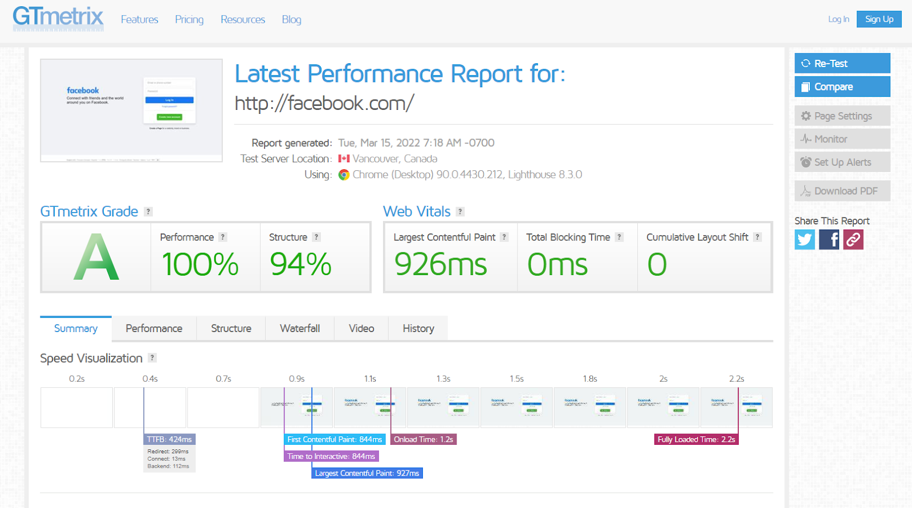The width and height of the screenshot is (912, 508).
Task: Click the filmstrip frame at 1.3s
Action: [443, 407]
